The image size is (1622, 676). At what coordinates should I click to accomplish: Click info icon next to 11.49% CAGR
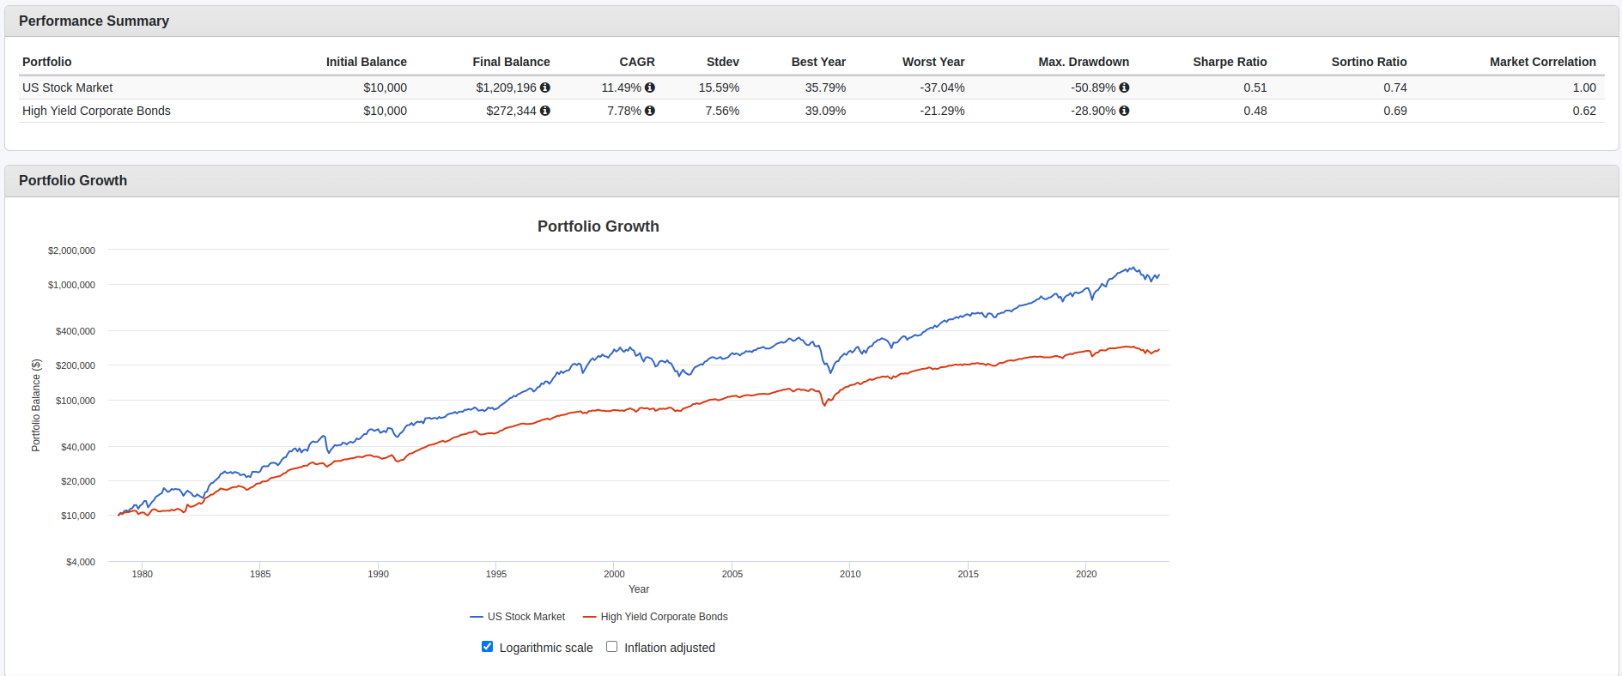point(650,88)
